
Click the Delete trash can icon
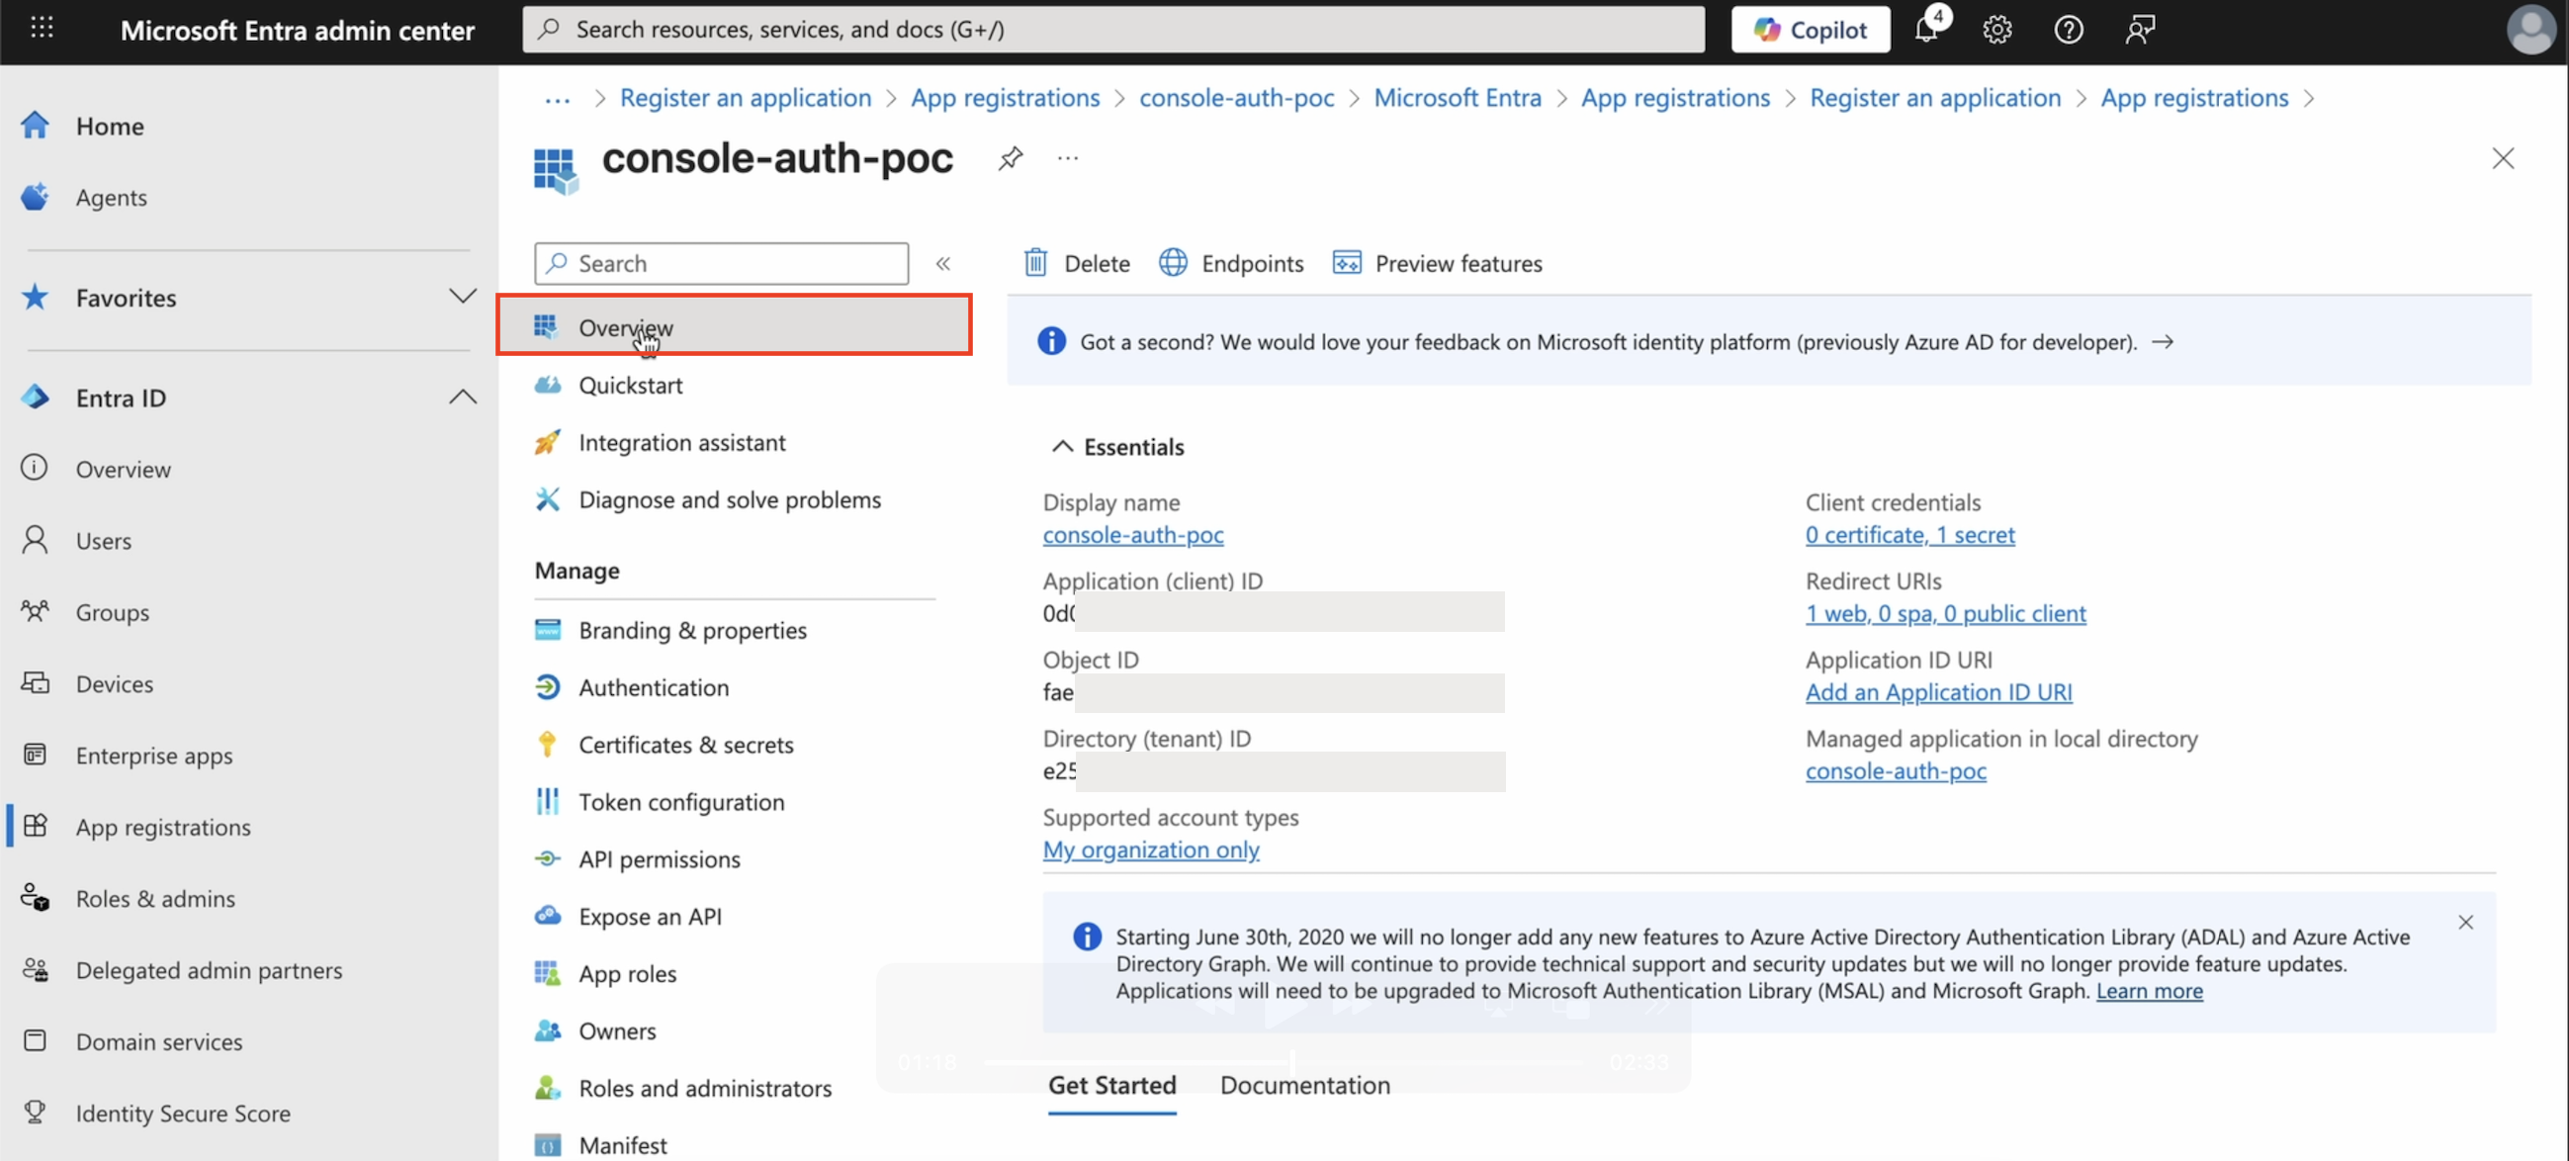tap(1035, 263)
